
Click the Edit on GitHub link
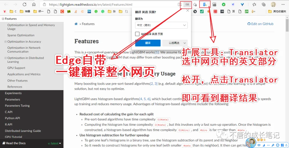260,24
